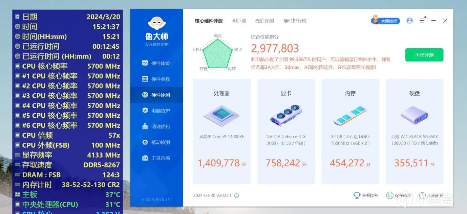Open 硬件参数 in the sidebar
The image size is (467, 214).
tap(156, 79)
